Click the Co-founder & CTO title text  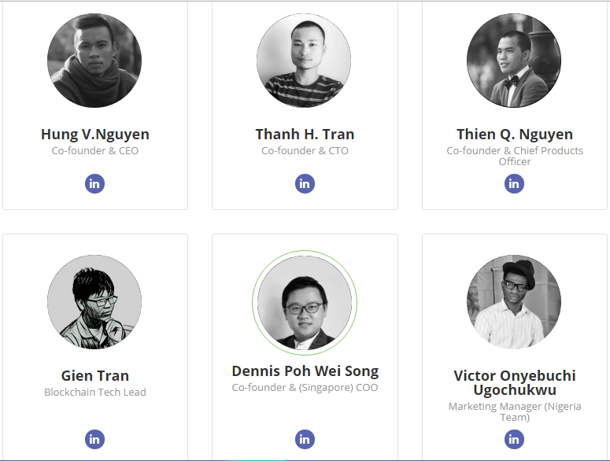tap(305, 151)
